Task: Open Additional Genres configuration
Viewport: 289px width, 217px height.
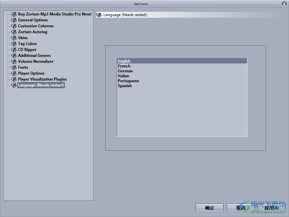Action: (33, 56)
